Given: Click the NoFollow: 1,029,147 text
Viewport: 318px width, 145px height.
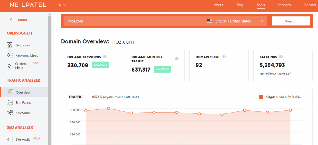Looking at the screenshot, I should [x=275, y=74].
